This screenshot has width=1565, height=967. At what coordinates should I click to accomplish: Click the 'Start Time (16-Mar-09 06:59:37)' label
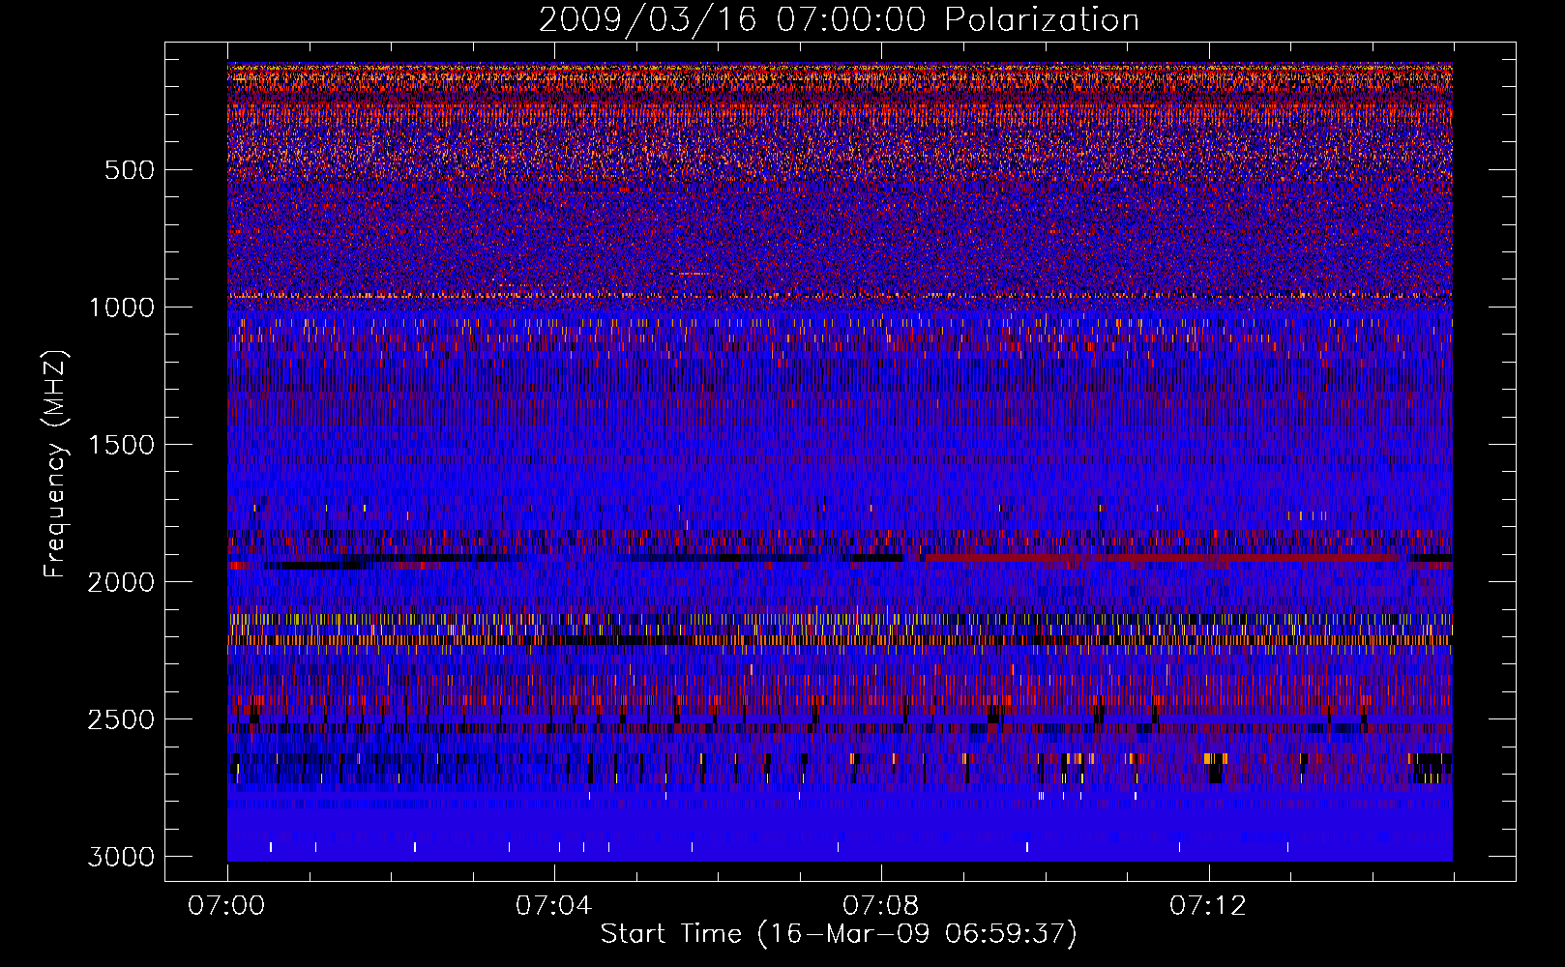pos(839,934)
